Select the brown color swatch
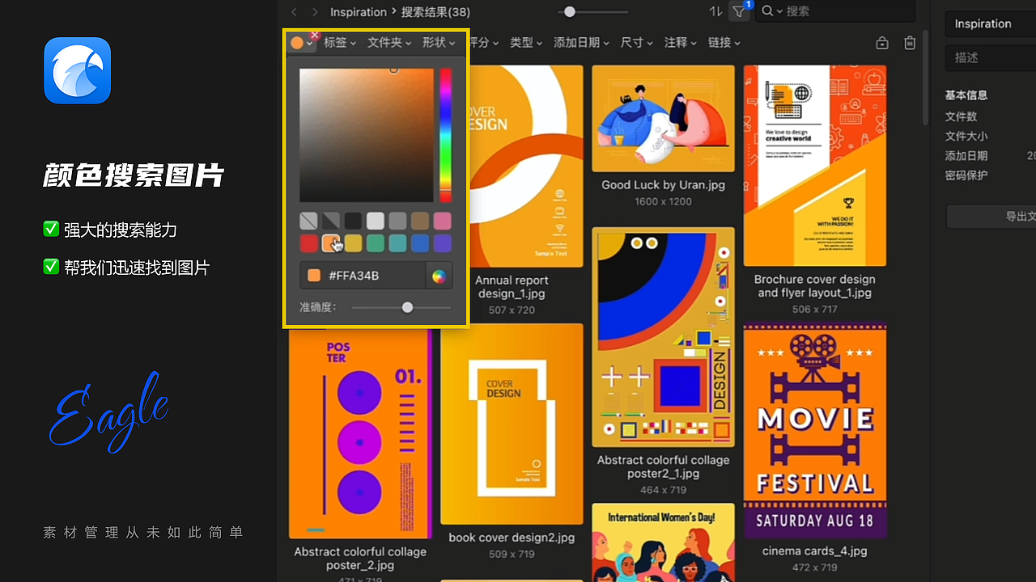1036x582 pixels. pos(419,221)
